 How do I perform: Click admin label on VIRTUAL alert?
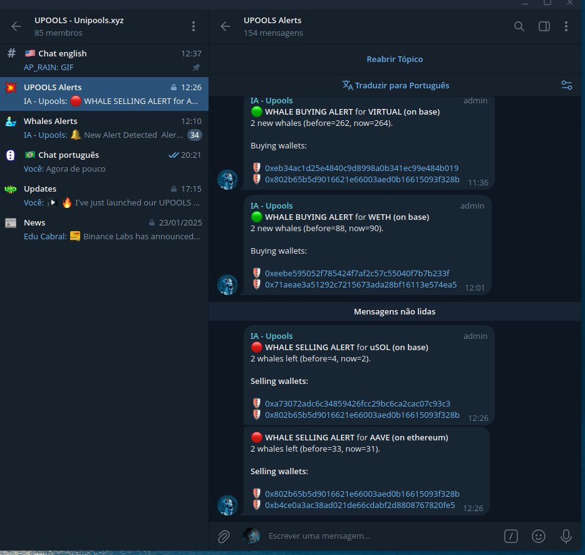tap(475, 100)
